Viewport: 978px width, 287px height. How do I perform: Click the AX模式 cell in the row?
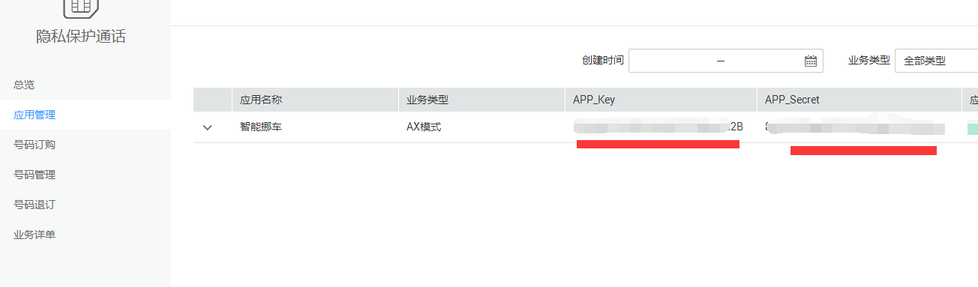(424, 127)
